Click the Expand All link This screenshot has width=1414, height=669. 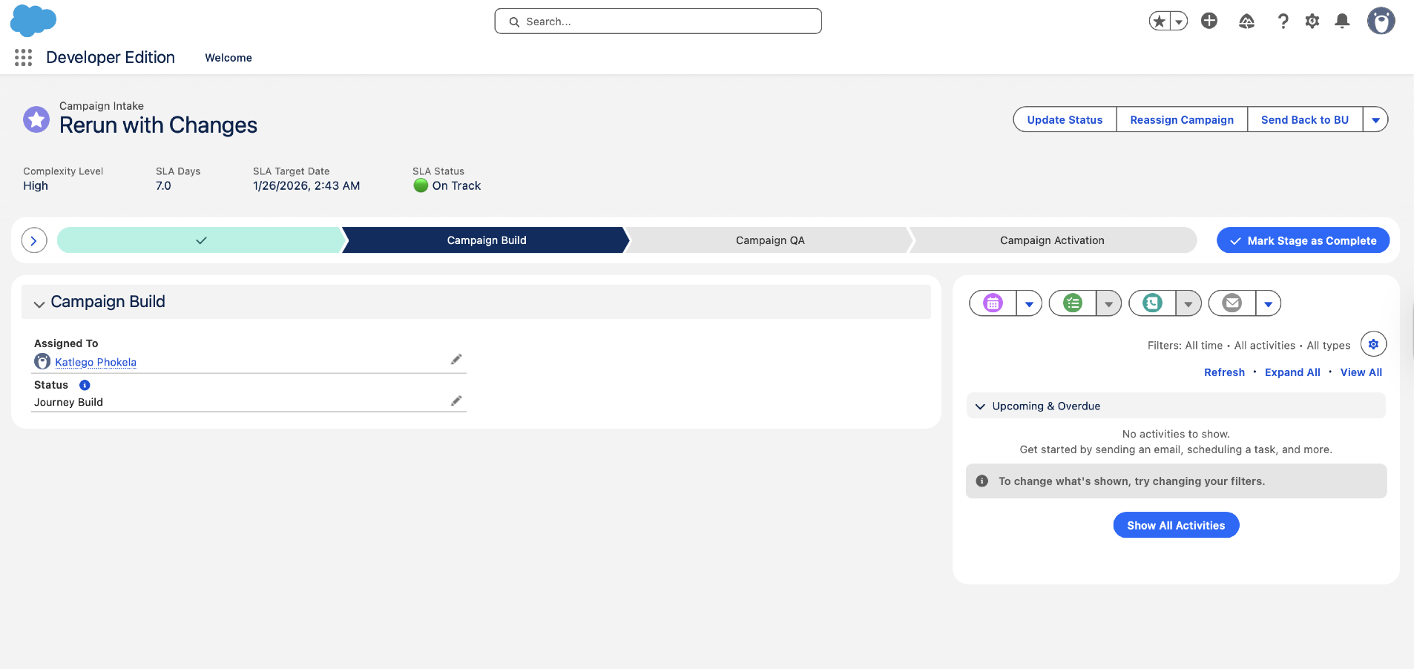(1292, 372)
